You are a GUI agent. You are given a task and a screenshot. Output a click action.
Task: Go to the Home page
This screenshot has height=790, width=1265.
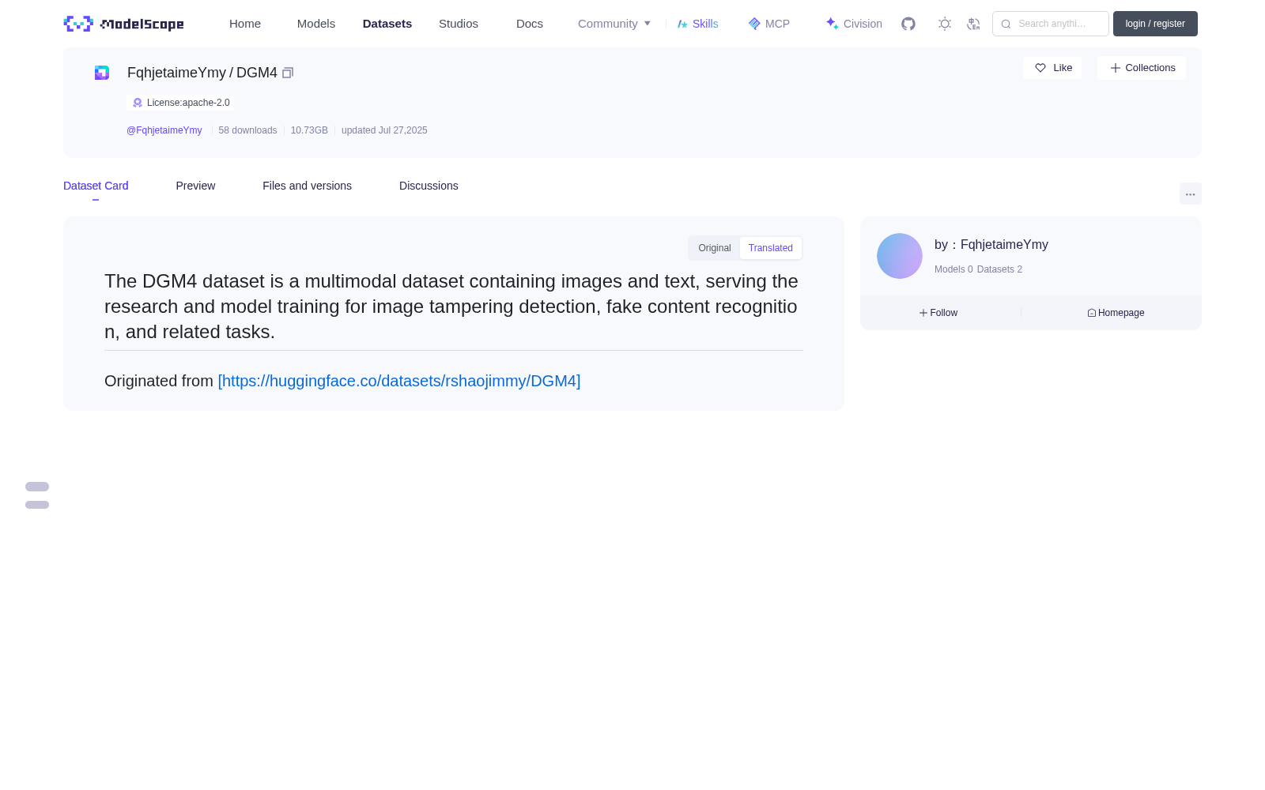(245, 24)
